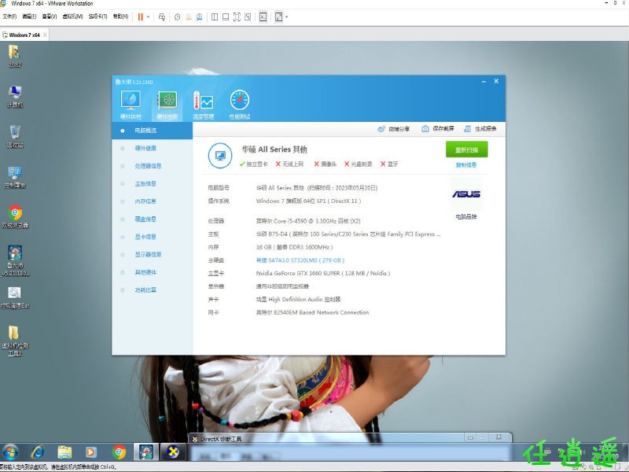629x472 pixels.
Task: Click the send Ctrl+Alt+Del toolbar icon
Action: (x=162, y=17)
